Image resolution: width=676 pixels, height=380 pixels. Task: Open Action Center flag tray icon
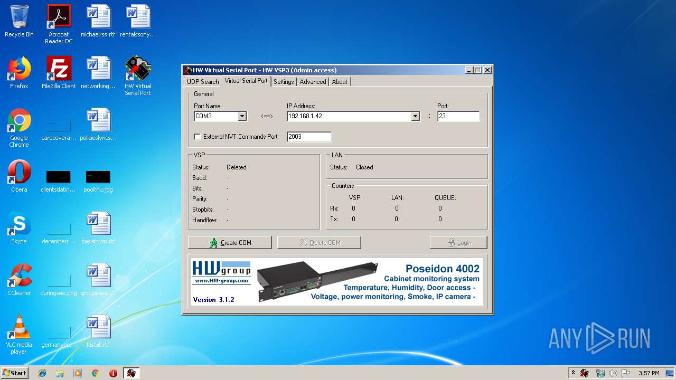pos(626,373)
